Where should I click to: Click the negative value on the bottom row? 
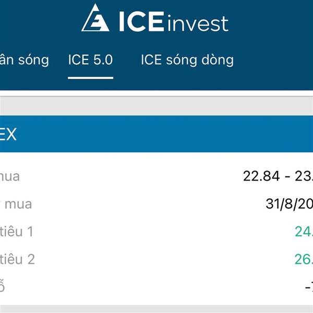coord(309,287)
